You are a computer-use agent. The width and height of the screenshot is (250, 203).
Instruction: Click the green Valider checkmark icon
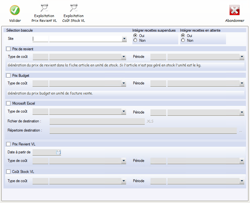tap(15, 10)
